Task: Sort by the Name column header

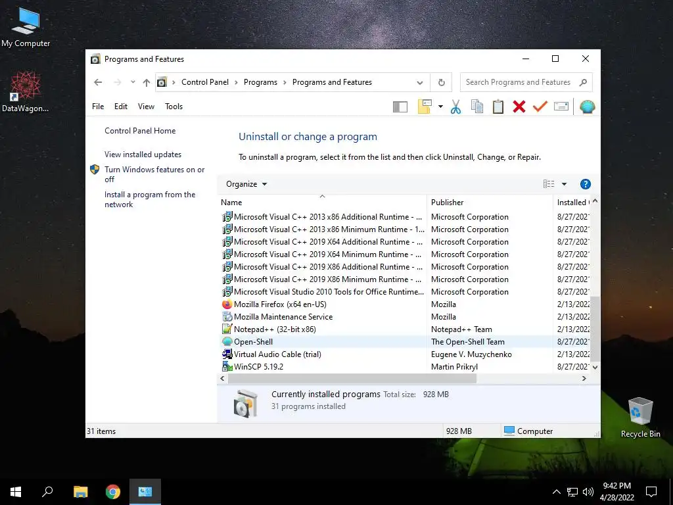Action: [322, 203]
